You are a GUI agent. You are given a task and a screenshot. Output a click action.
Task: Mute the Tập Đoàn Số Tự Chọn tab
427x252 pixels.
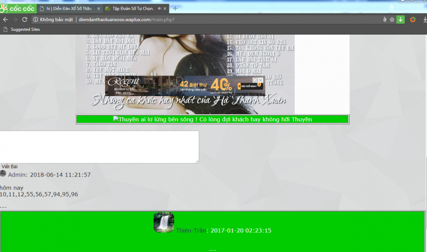coord(159,9)
